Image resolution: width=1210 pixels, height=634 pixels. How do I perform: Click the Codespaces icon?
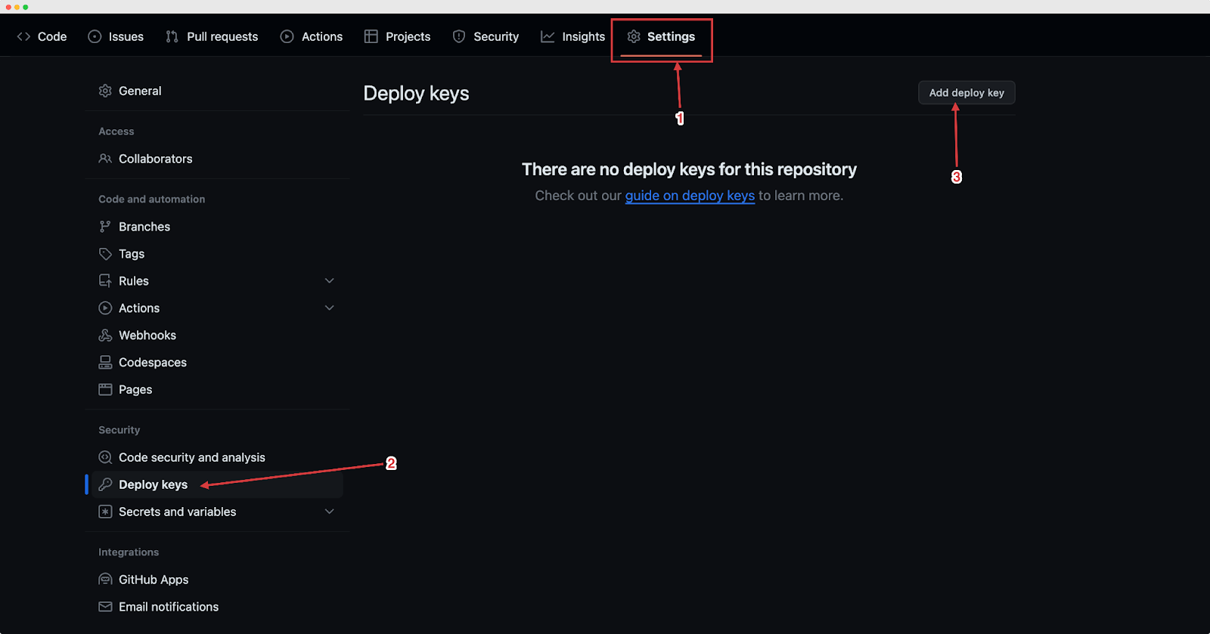pos(105,363)
